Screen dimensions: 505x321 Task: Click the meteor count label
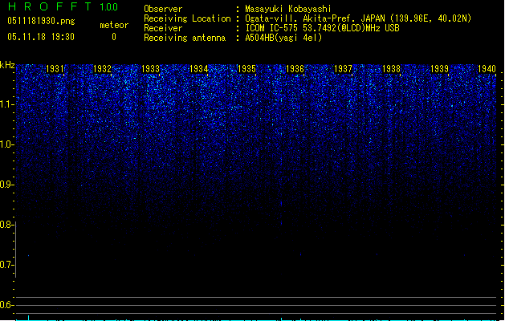(x=114, y=25)
